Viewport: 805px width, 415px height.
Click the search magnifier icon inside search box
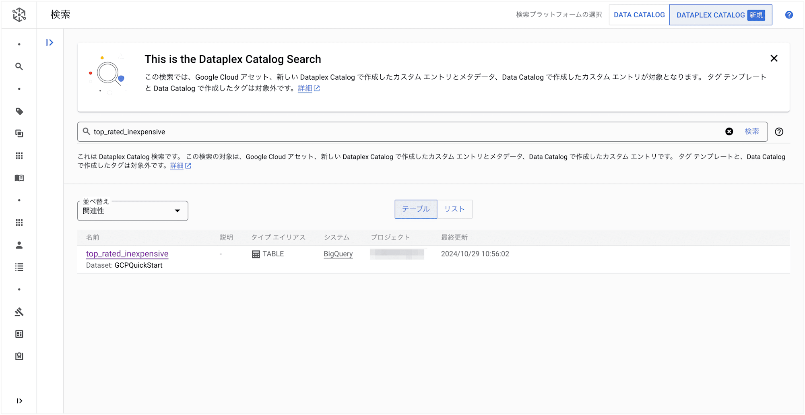point(86,131)
